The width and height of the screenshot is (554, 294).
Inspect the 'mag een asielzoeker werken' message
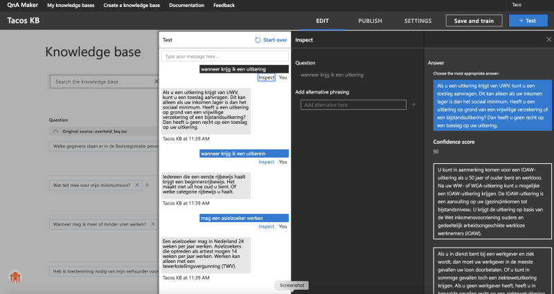267,226
